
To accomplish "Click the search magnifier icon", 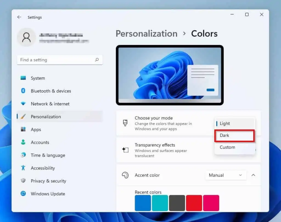I will coord(97,60).
